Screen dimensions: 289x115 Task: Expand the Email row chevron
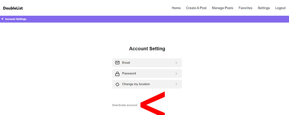click(176, 63)
